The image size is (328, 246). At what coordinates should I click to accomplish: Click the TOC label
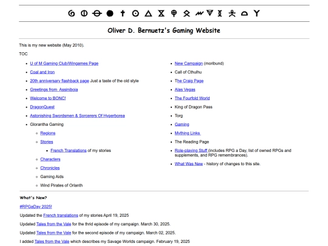point(23,54)
